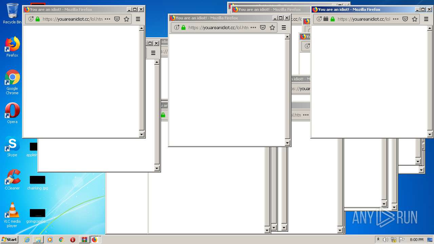The width and height of the screenshot is (434, 244).
Task: Select the VLC media player desktop shortcut
Action: tap(12, 215)
